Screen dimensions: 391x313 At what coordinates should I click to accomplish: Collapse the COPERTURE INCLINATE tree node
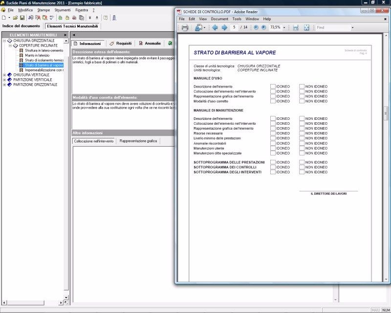[10, 45]
